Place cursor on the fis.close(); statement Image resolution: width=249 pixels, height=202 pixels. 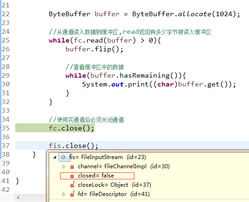(x=74, y=146)
